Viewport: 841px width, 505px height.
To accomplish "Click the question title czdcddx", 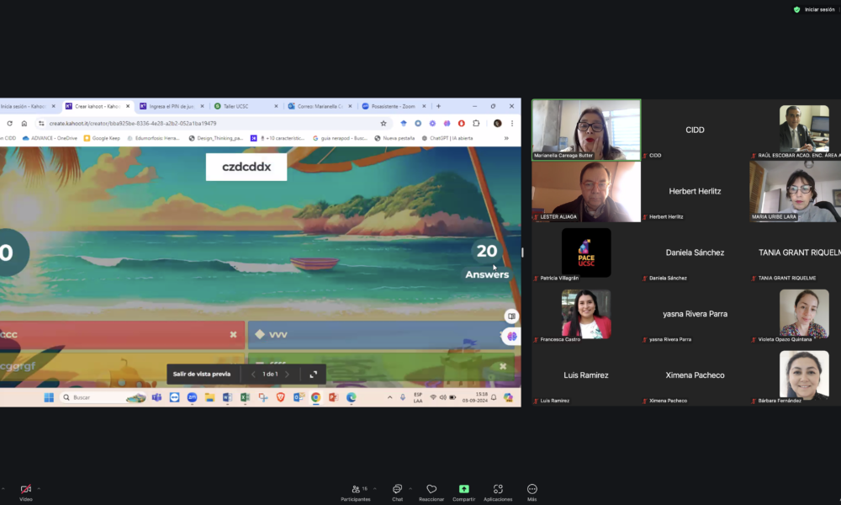I will point(246,167).
